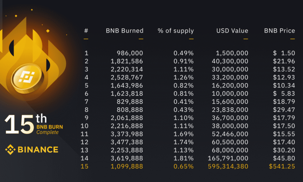Click the 2,216,888 BNB burned cell
Viewport: 303px width, 182px height.
pyautogui.click(x=127, y=126)
